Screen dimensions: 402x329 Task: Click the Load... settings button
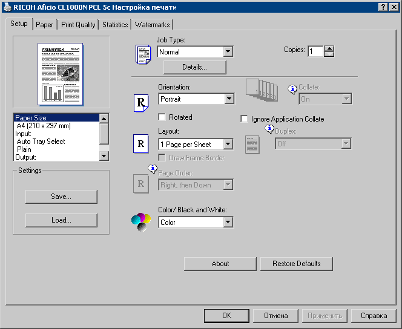tap(61, 220)
